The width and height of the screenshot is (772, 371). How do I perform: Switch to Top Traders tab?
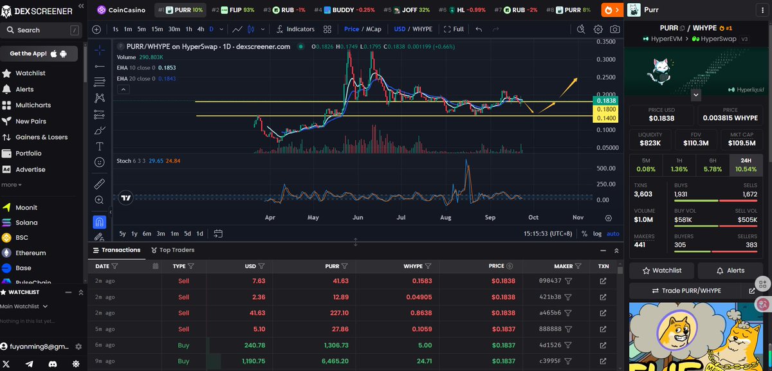click(172, 250)
